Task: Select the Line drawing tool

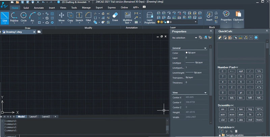Action: tap(5, 18)
